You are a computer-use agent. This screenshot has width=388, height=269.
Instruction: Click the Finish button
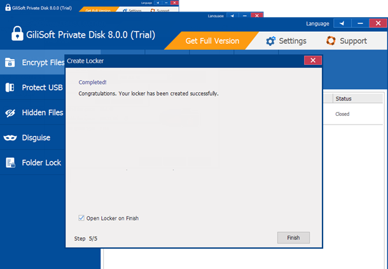(x=293, y=238)
